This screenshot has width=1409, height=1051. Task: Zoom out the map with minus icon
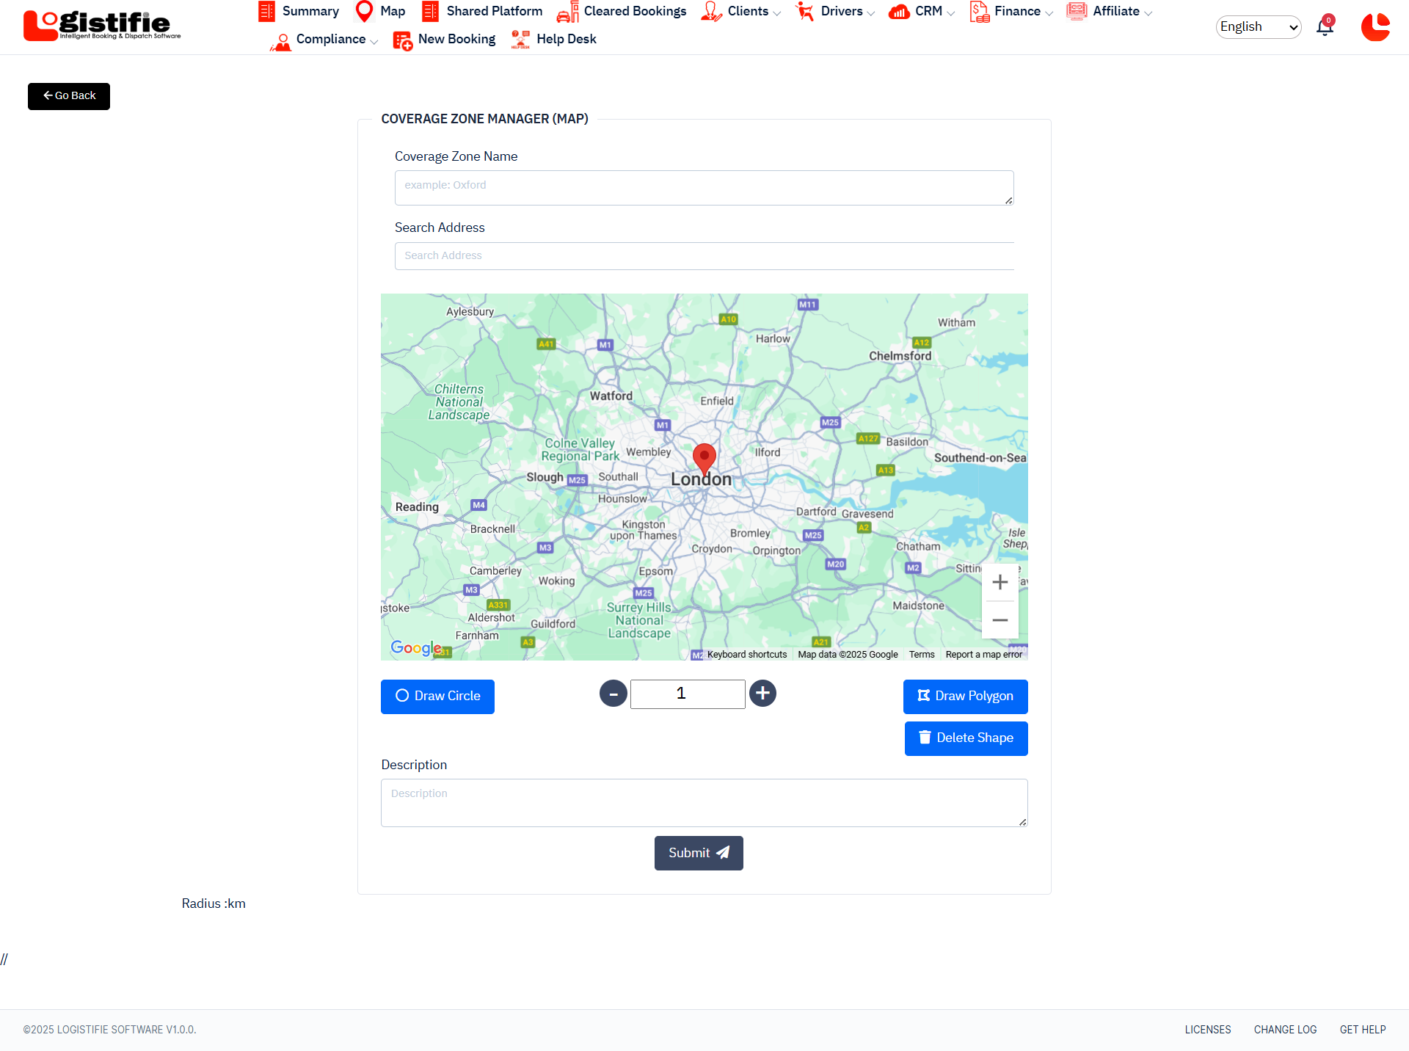click(1000, 620)
